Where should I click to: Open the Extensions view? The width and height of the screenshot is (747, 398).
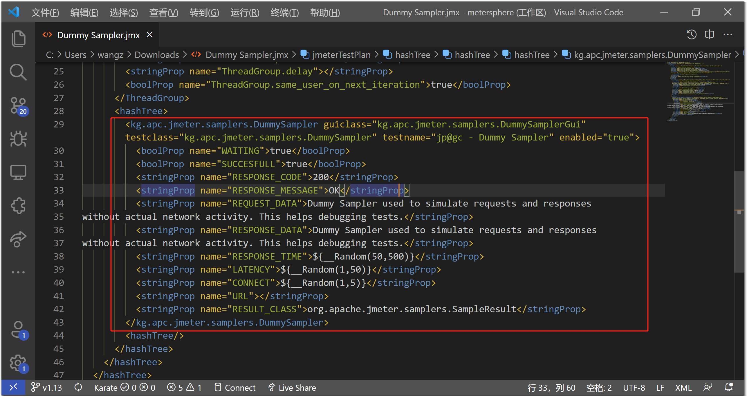[18, 206]
